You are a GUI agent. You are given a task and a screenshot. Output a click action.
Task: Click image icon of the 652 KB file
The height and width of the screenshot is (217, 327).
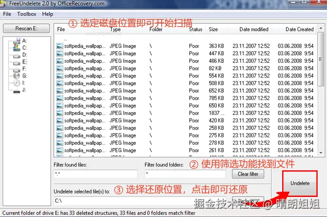coord(60,91)
